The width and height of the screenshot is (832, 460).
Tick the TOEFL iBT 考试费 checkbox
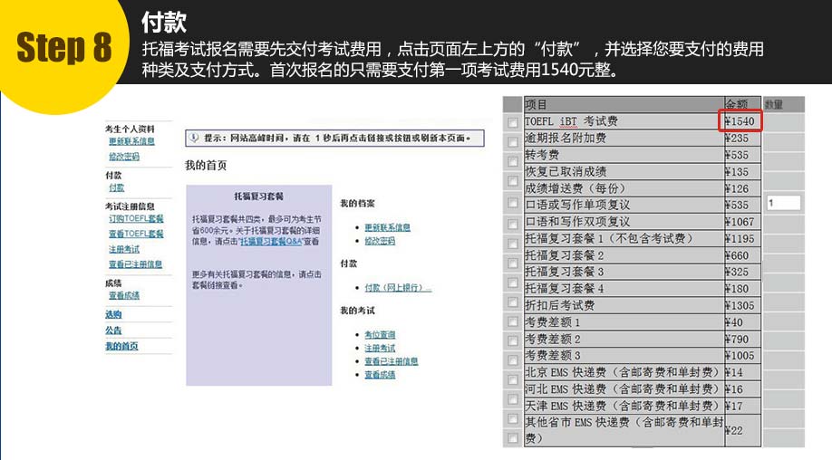point(513,123)
